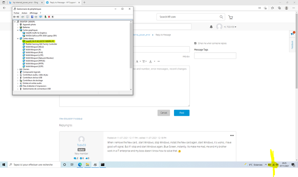The width and height of the screenshot is (298, 177).
Task: Expand the 'Contrôleurs de bus USB' category
Action: tap(18, 78)
